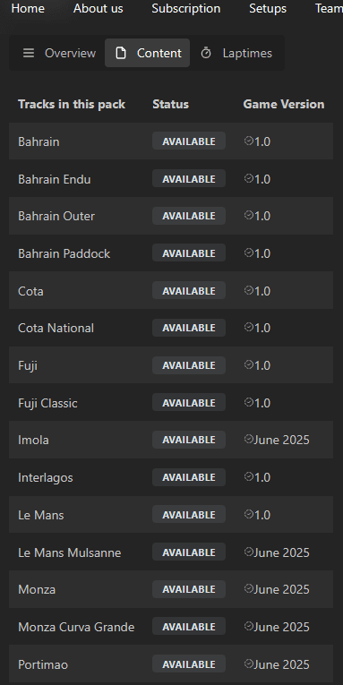Click the document icon on Content tab
The width and height of the screenshot is (343, 685).
click(x=121, y=54)
